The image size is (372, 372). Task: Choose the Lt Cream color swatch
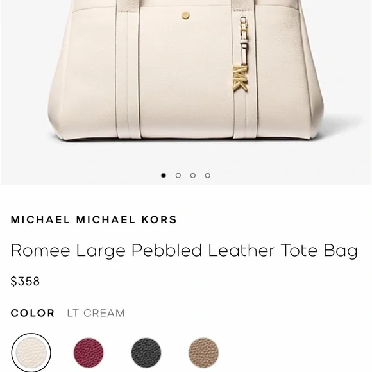31,353
